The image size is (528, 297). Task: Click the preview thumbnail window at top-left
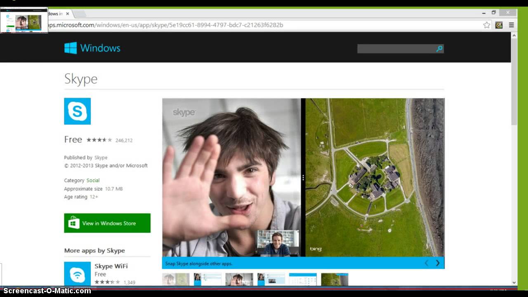coord(24,21)
